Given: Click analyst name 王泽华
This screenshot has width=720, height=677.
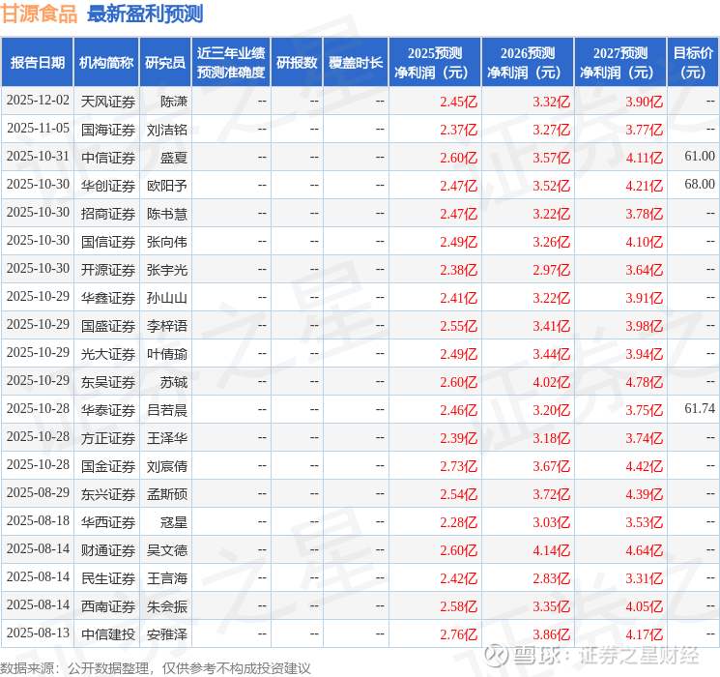Looking at the screenshot, I should pos(166,438).
